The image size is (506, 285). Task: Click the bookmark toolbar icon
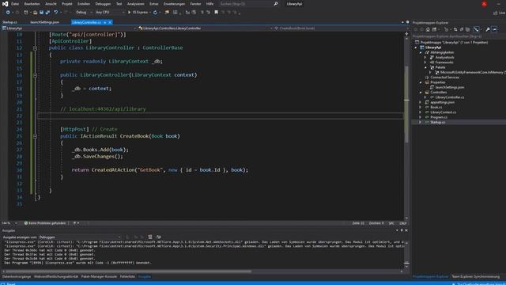pyautogui.click(x=216, y=13)
